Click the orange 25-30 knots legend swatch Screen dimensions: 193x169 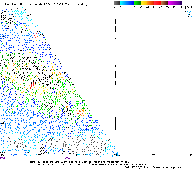tap(151, 3)
